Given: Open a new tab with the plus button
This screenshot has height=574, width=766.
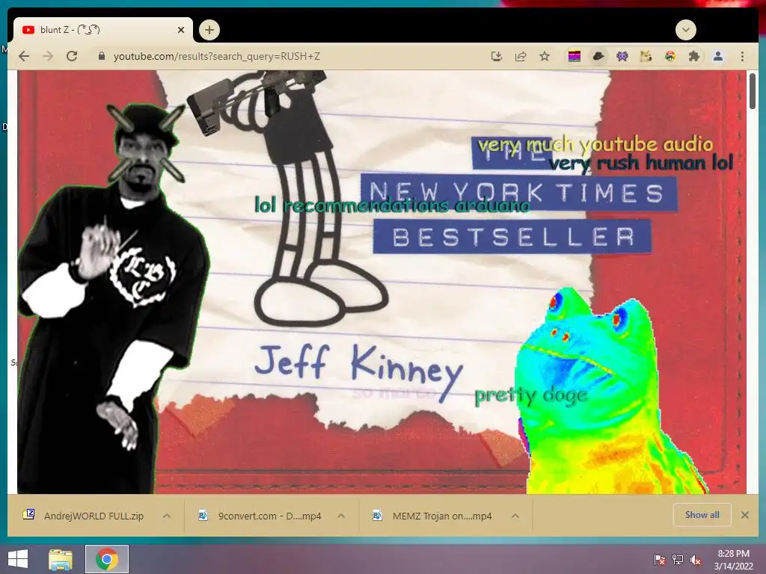Looking at the screenshot, I should tap(209, 30).
